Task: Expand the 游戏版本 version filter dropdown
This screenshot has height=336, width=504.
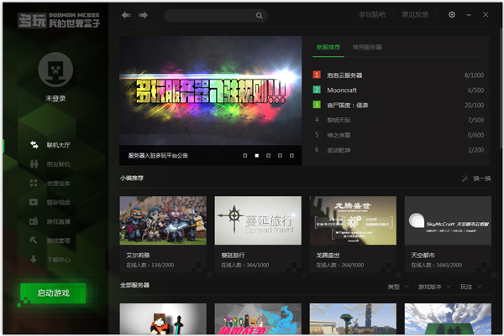Action: pyautogui.click(x=434, y=287)
